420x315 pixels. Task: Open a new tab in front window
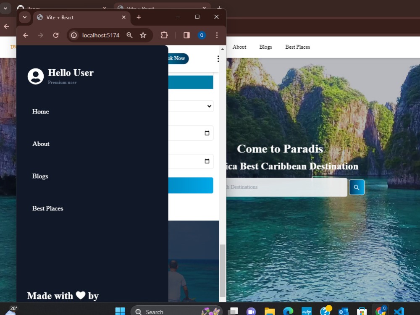[x=139, y=17]
